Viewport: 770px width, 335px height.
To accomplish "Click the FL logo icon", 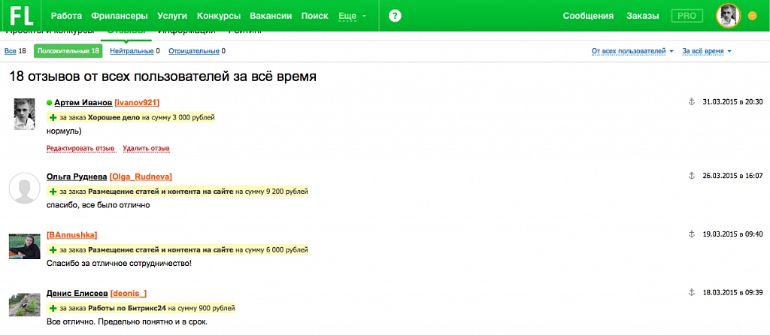I will [x=22, y=16].
